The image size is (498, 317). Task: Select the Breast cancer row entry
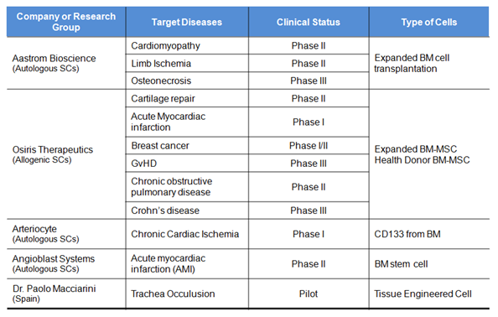(x=187, y=145)
